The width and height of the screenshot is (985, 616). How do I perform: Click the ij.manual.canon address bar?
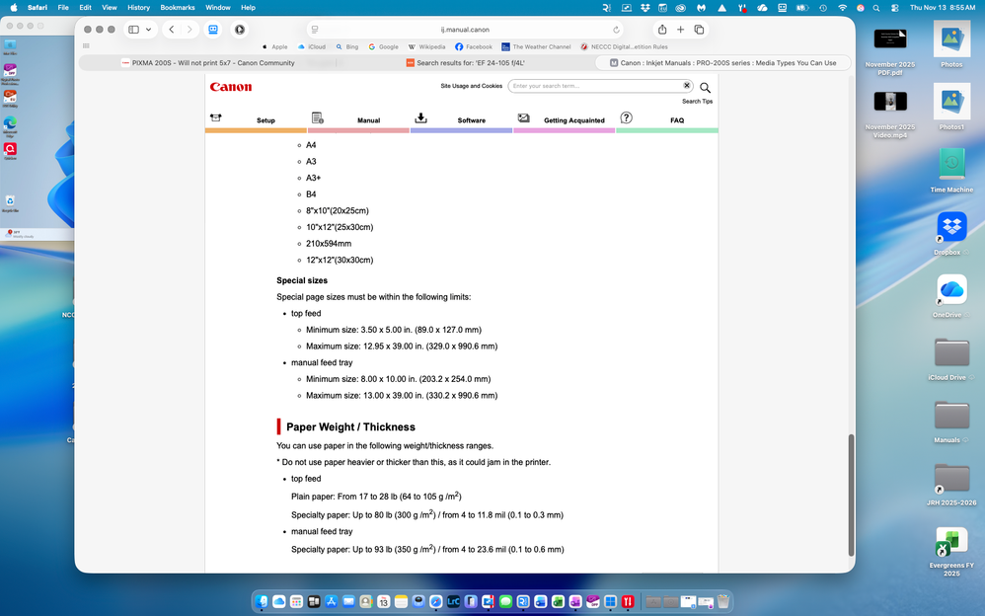[464, 30]
